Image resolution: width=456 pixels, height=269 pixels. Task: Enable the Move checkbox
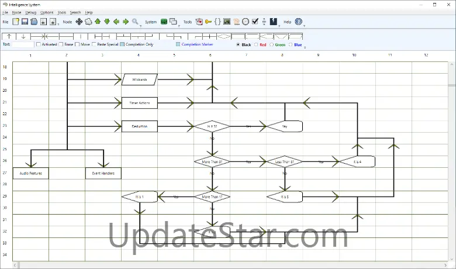click(77, 44)
